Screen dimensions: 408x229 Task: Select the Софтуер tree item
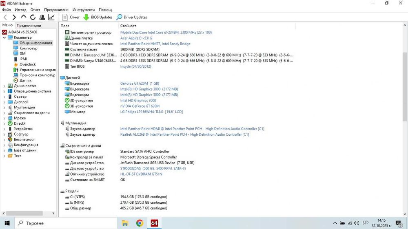[x=21, y=134]
